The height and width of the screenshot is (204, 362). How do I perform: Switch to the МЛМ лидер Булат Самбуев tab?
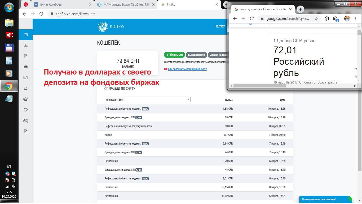tap(126, 4)
